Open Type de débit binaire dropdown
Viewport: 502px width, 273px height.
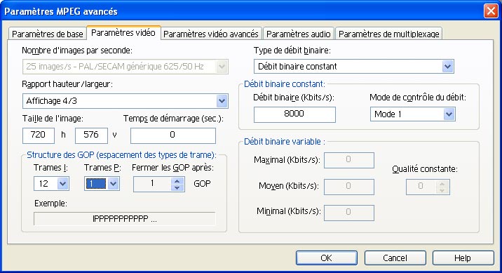click(x=447, y=67)
